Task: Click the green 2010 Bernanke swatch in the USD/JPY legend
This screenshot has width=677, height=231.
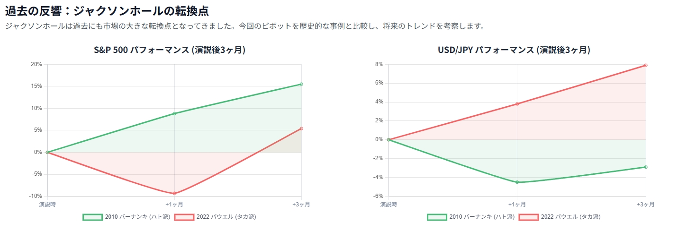Action: click(x=437, y=217)
